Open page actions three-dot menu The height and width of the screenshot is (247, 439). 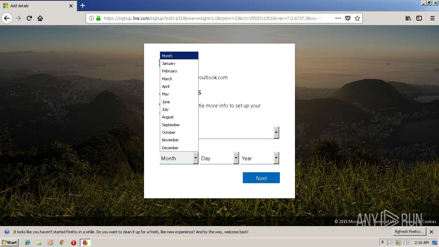pyautogui.click(x=338, y=18)
